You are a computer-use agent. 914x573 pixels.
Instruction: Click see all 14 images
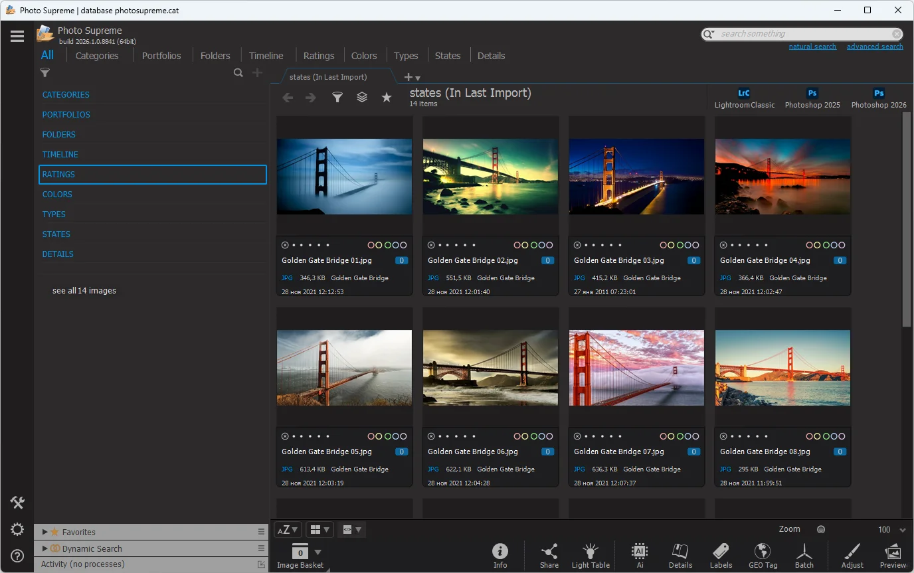[x=84, y=291]
